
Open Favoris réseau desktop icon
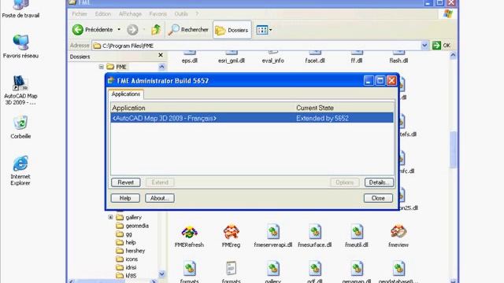pyautogui.click(x=20, y=46)
